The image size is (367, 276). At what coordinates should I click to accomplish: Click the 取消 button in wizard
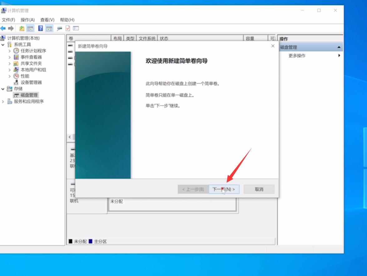tap(259, 189)
